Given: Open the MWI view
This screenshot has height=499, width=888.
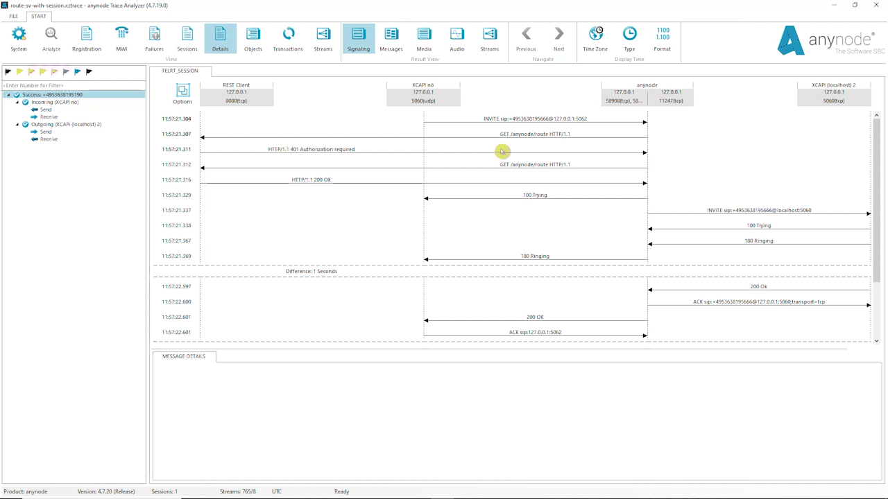Looking at the screenshot, I should tap(121, 39).
